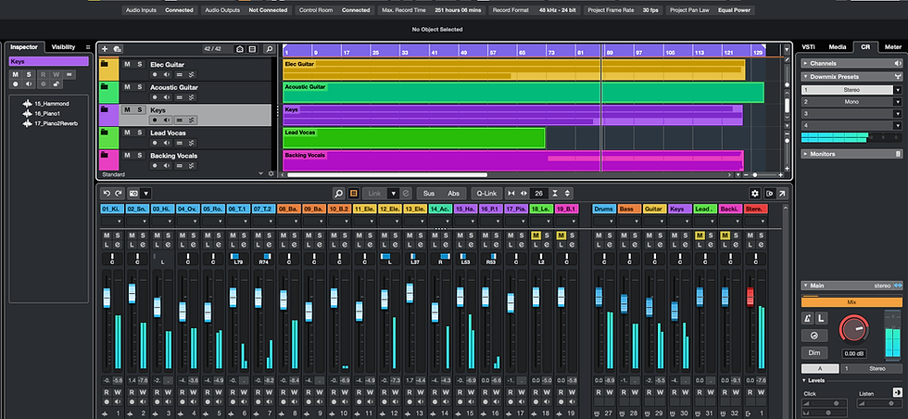Open the Standard track list dropdown arrow
Viewport: 908px width, 419px height.
[260, 173]
